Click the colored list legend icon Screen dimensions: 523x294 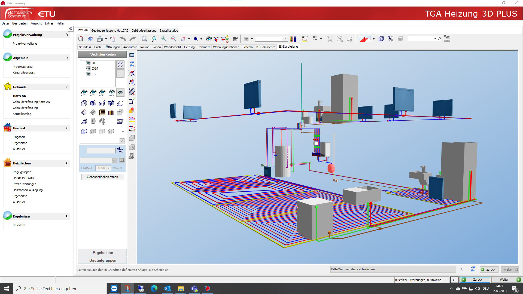point(293,39)
